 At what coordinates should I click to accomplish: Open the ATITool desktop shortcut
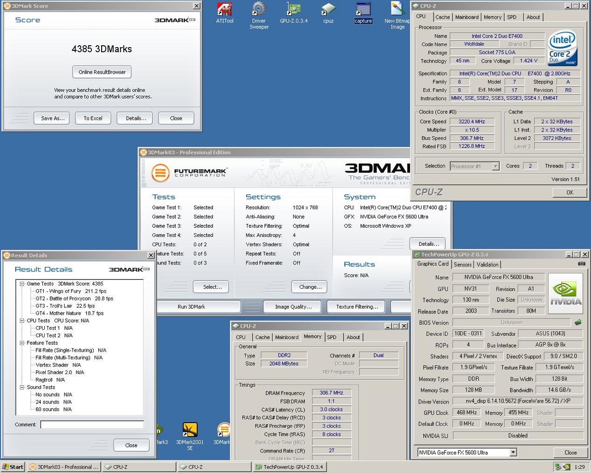tap(225, 13)
